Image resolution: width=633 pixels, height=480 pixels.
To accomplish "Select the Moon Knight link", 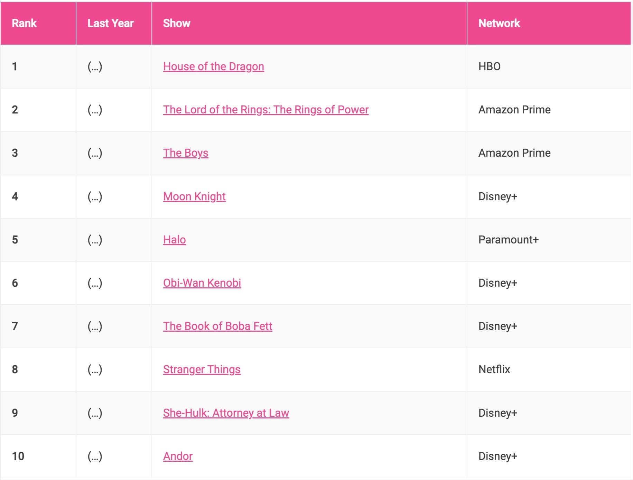I will point(194,196).
